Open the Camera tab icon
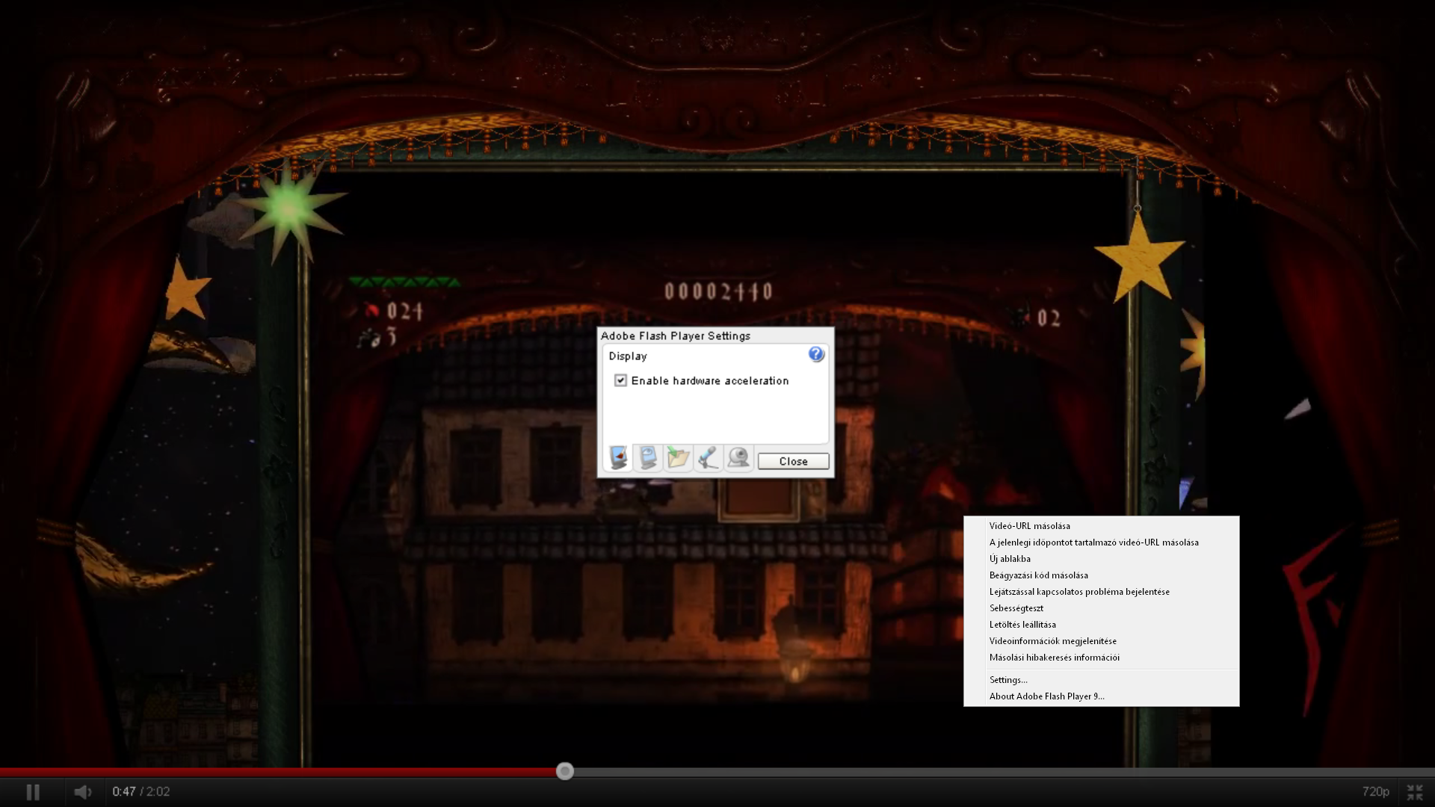Image resolution: width=1435 pixels, height=807 pixels. coord(738,457)
